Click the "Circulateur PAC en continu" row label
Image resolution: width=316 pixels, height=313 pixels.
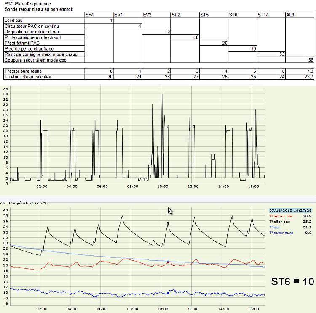[26, 26]
